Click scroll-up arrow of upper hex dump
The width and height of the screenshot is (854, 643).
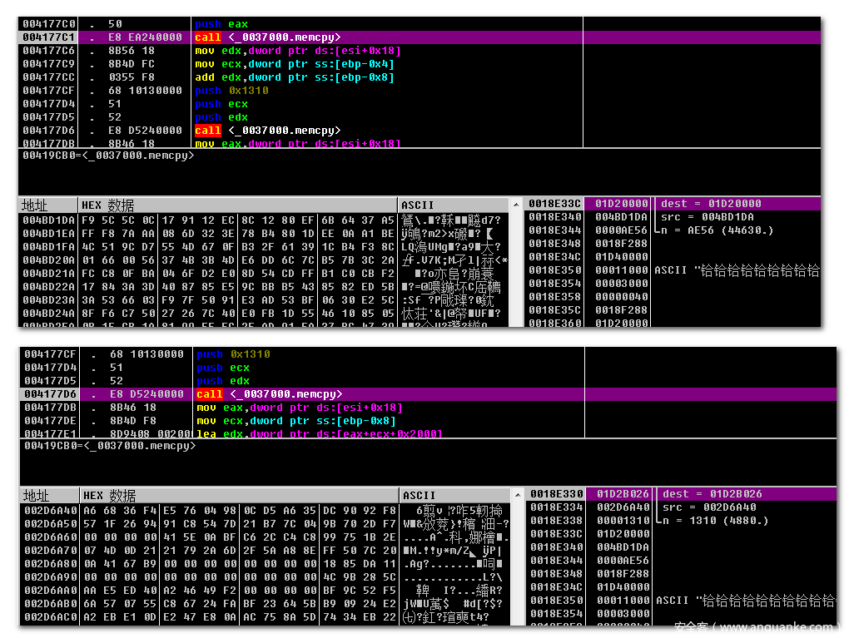tap(515, 205)
